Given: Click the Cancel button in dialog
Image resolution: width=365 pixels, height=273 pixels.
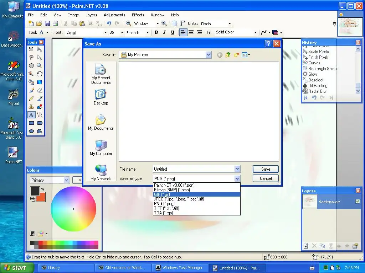Looking at the screenshot, I should click(266, 178).
